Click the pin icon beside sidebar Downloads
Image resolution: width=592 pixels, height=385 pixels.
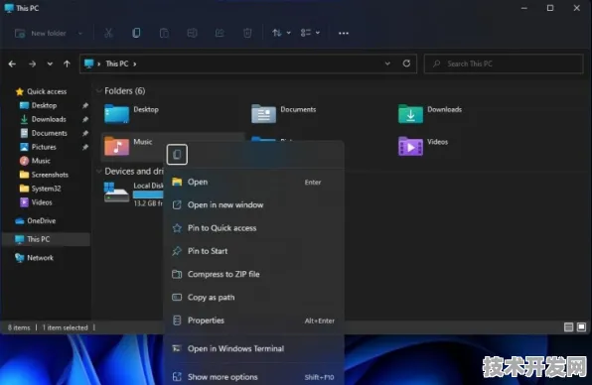pos(85,119)
